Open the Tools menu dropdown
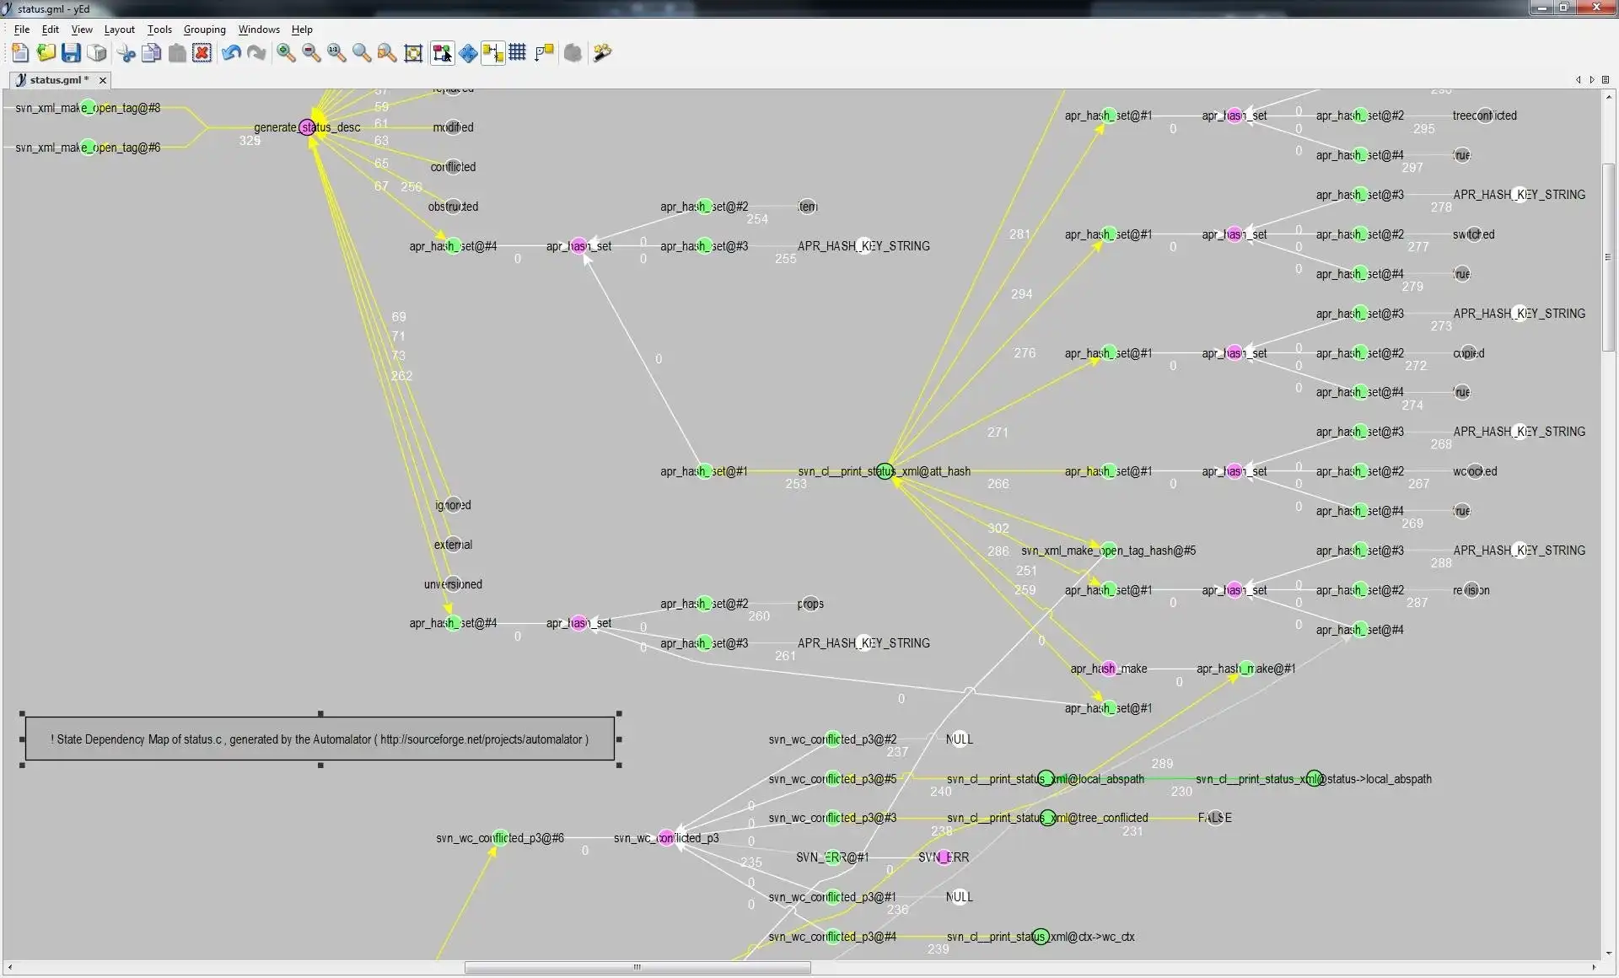 point(159,30)
